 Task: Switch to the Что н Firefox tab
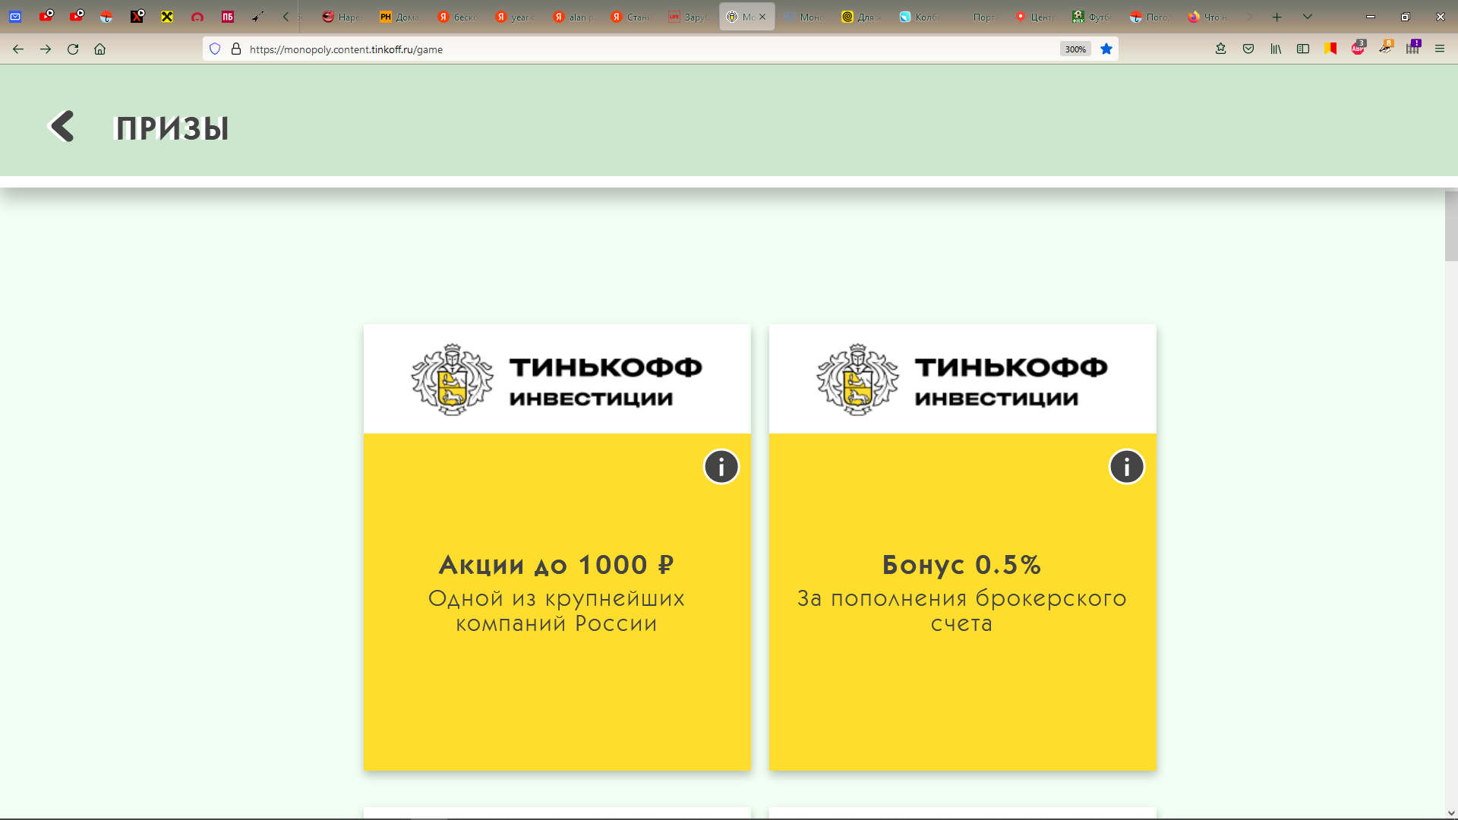pyautogui.click(x=1208, y=17)
